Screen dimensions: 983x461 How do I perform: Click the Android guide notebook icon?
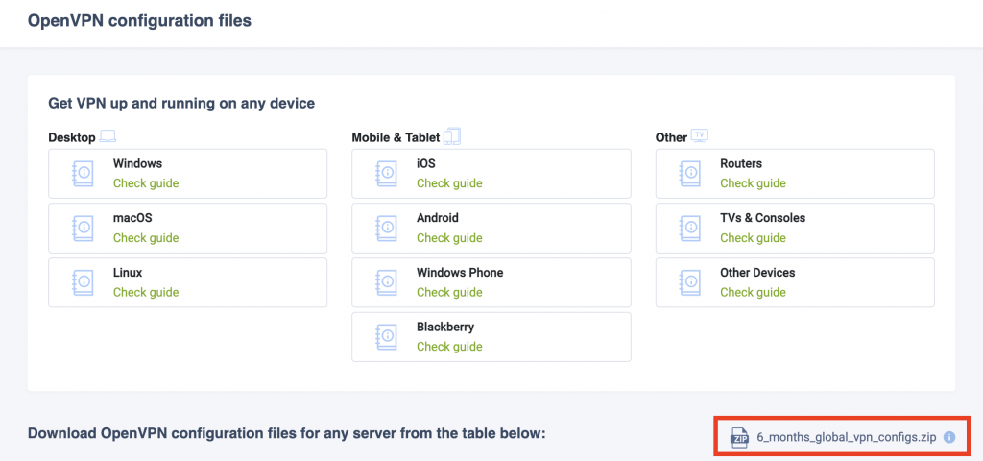386,228
